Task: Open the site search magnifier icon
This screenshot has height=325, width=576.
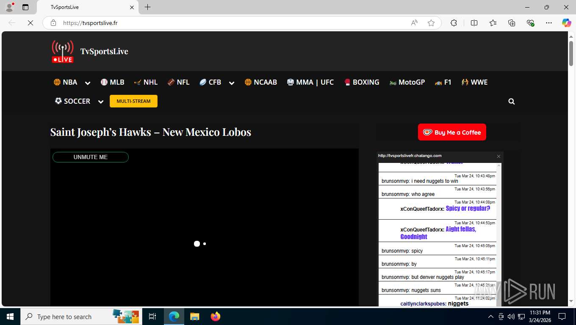Action: click(x=512, y=102)
